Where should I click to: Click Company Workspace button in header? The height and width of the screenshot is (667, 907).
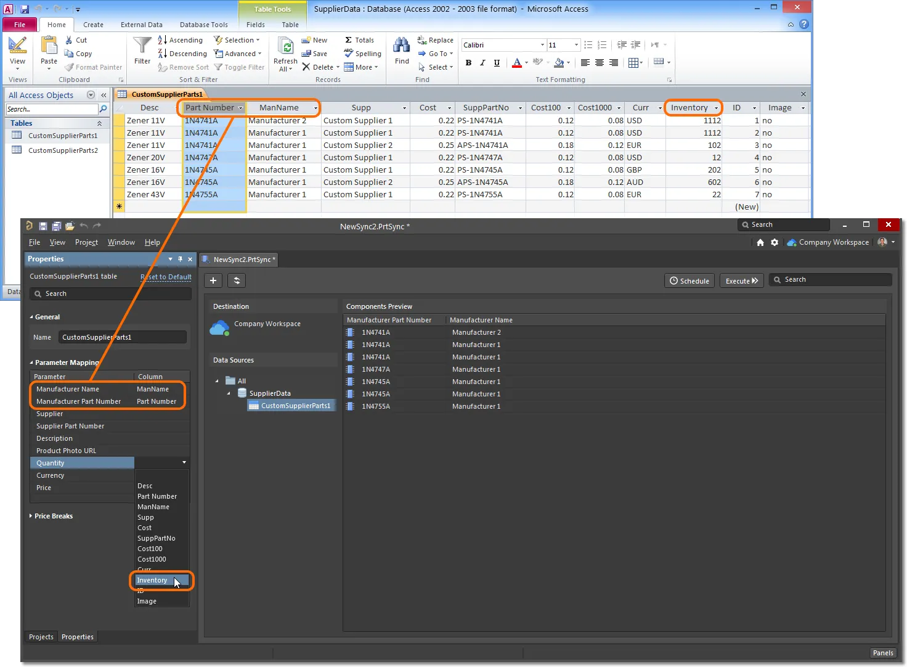click(x=828, y=242)
